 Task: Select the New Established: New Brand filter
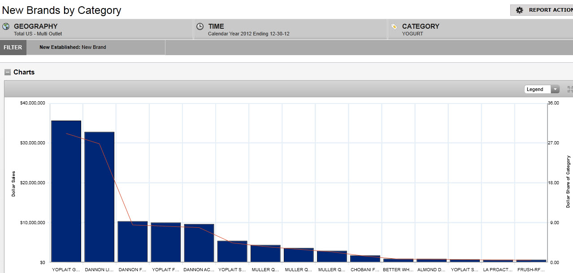click(x=73, y=47)
